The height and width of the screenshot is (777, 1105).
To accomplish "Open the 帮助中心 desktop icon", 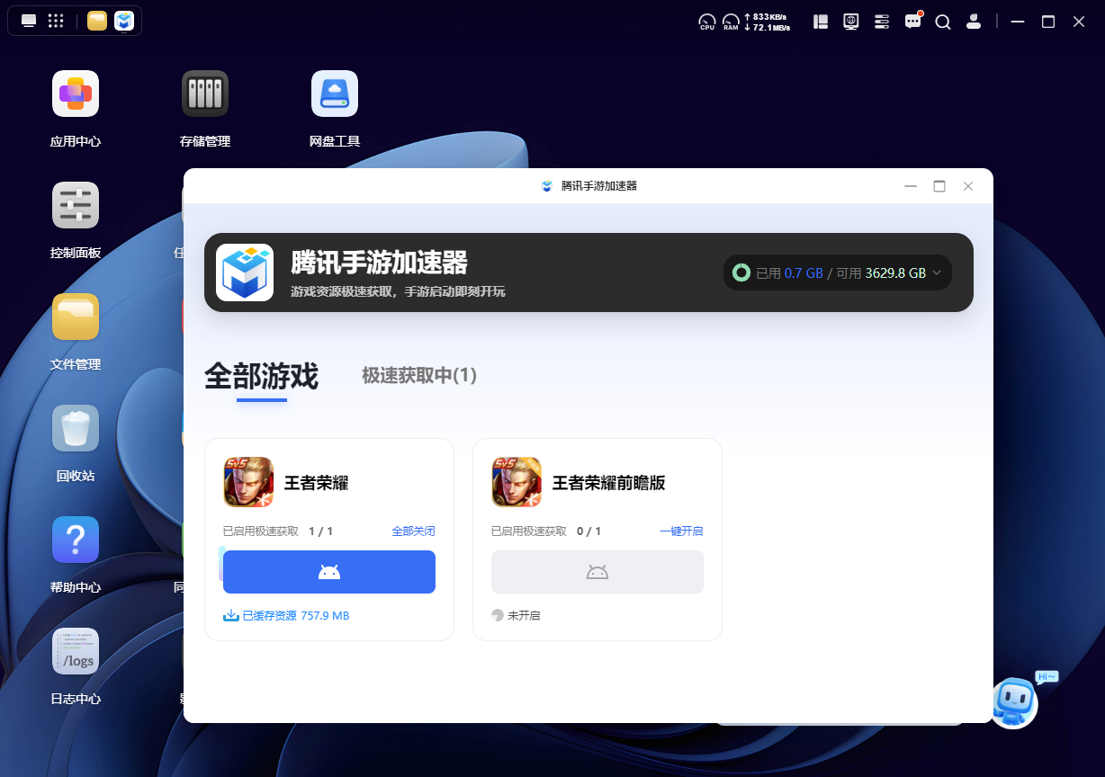I will click(x=76, y=540).
